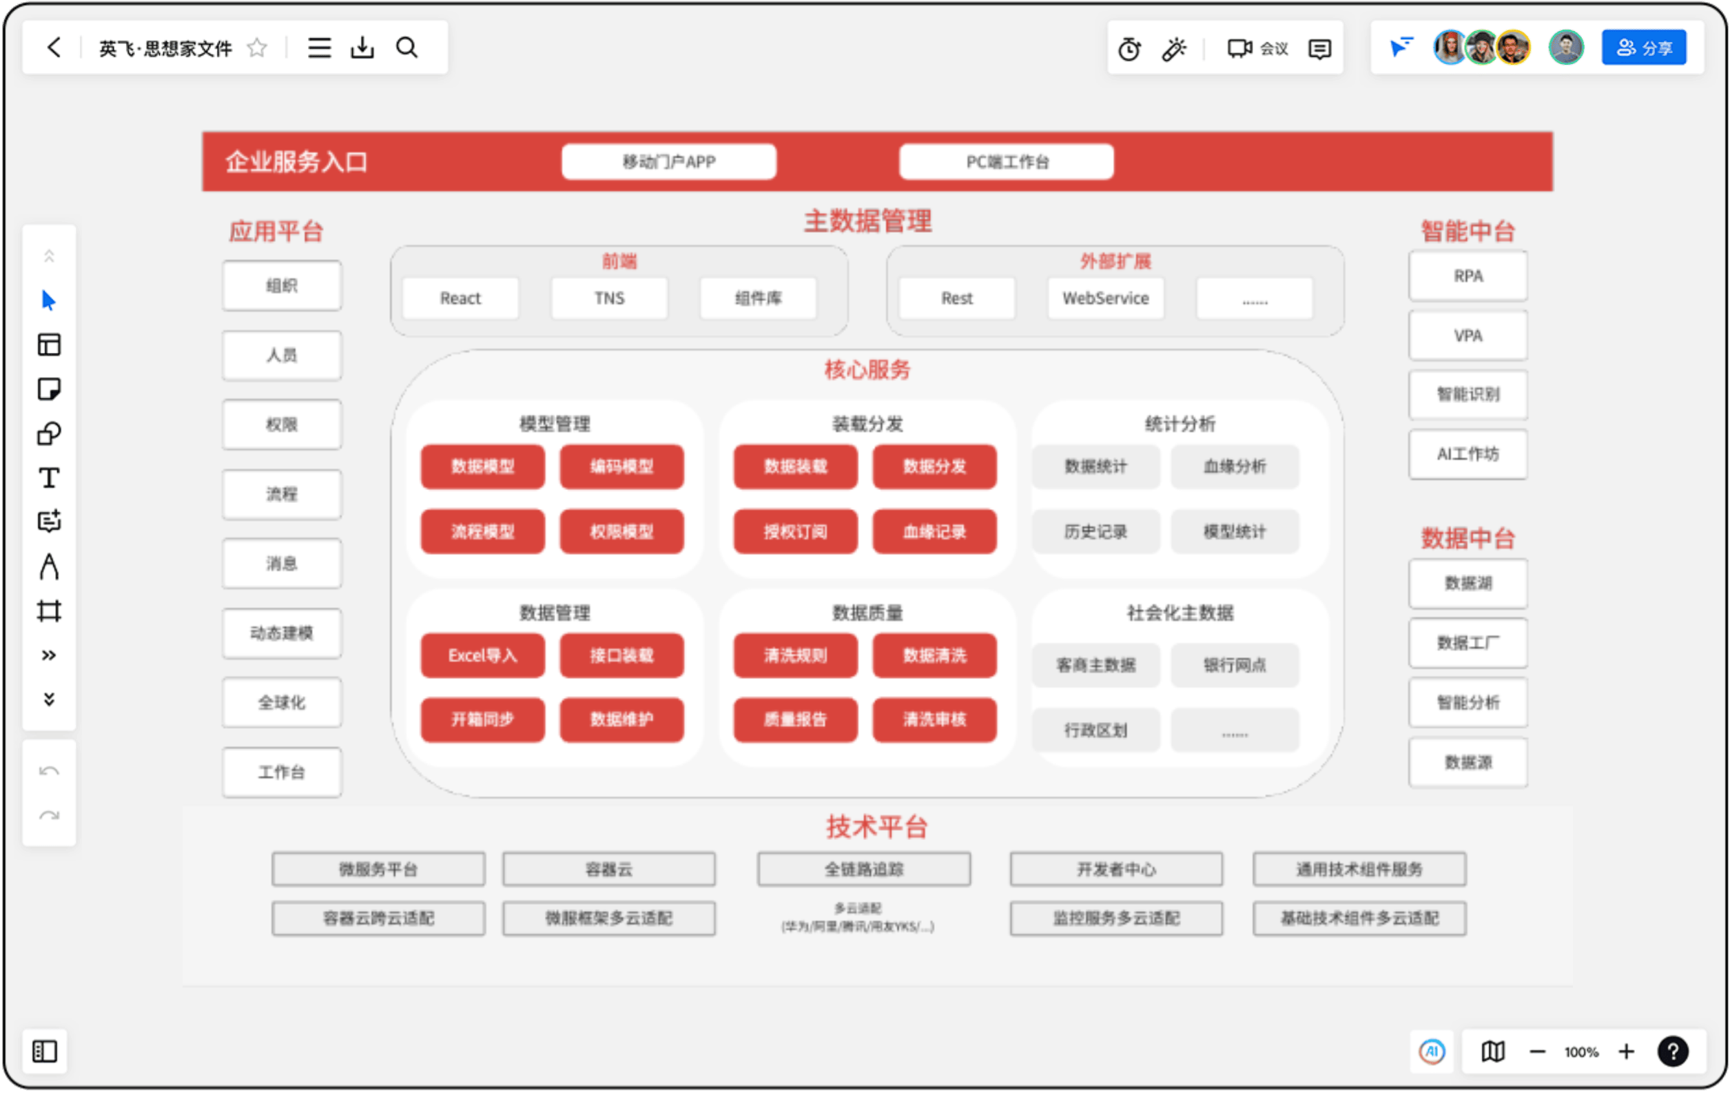This screenshot has height=1097, width=1730.
Task: Select the pen drawing tool
Action: coord(49,567)
